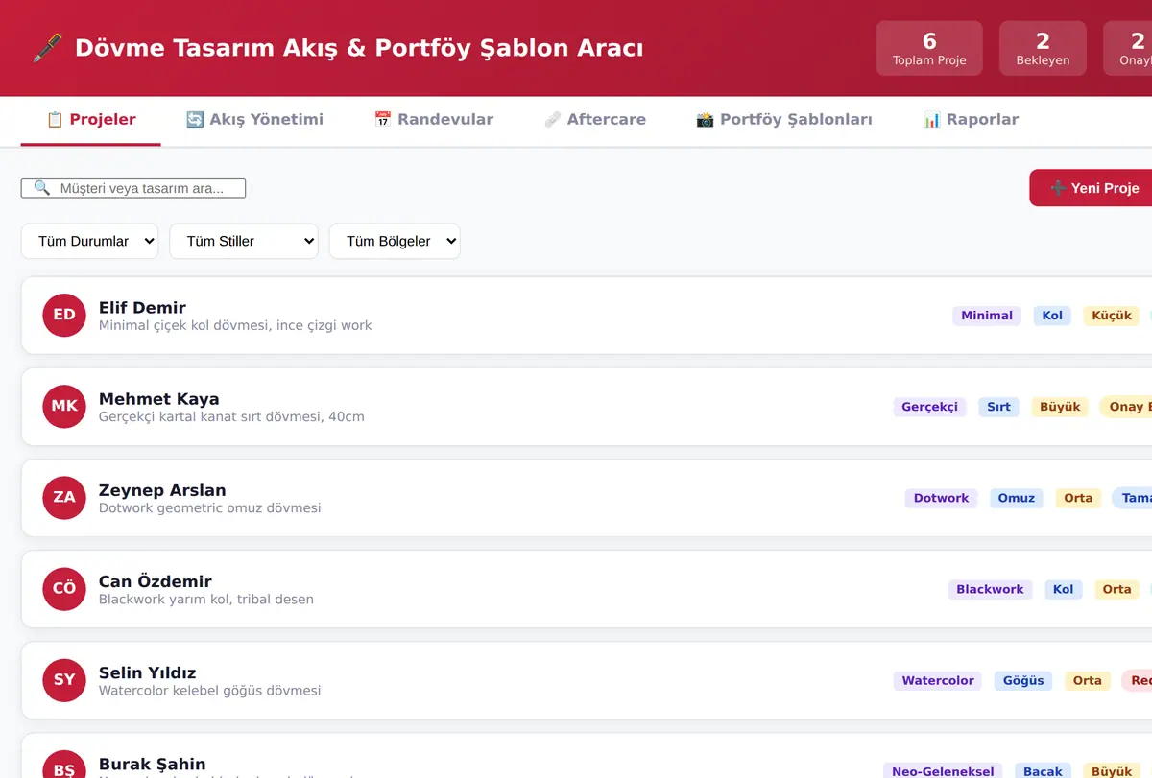1152x778 pixels.
Task: Open the Tüm Durumlar status filter
Action: [x=89, y=241]
